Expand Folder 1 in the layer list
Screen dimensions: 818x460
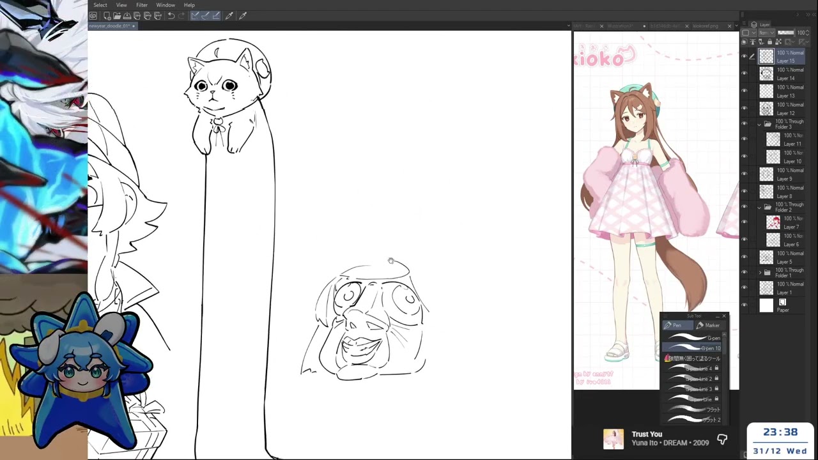click(x=759, y=272)
